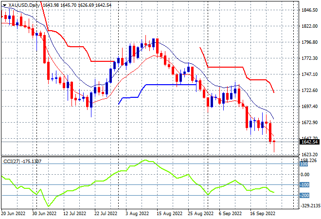Click the 1722.60 price scale label
321x219 pixels.
point(309,91)
